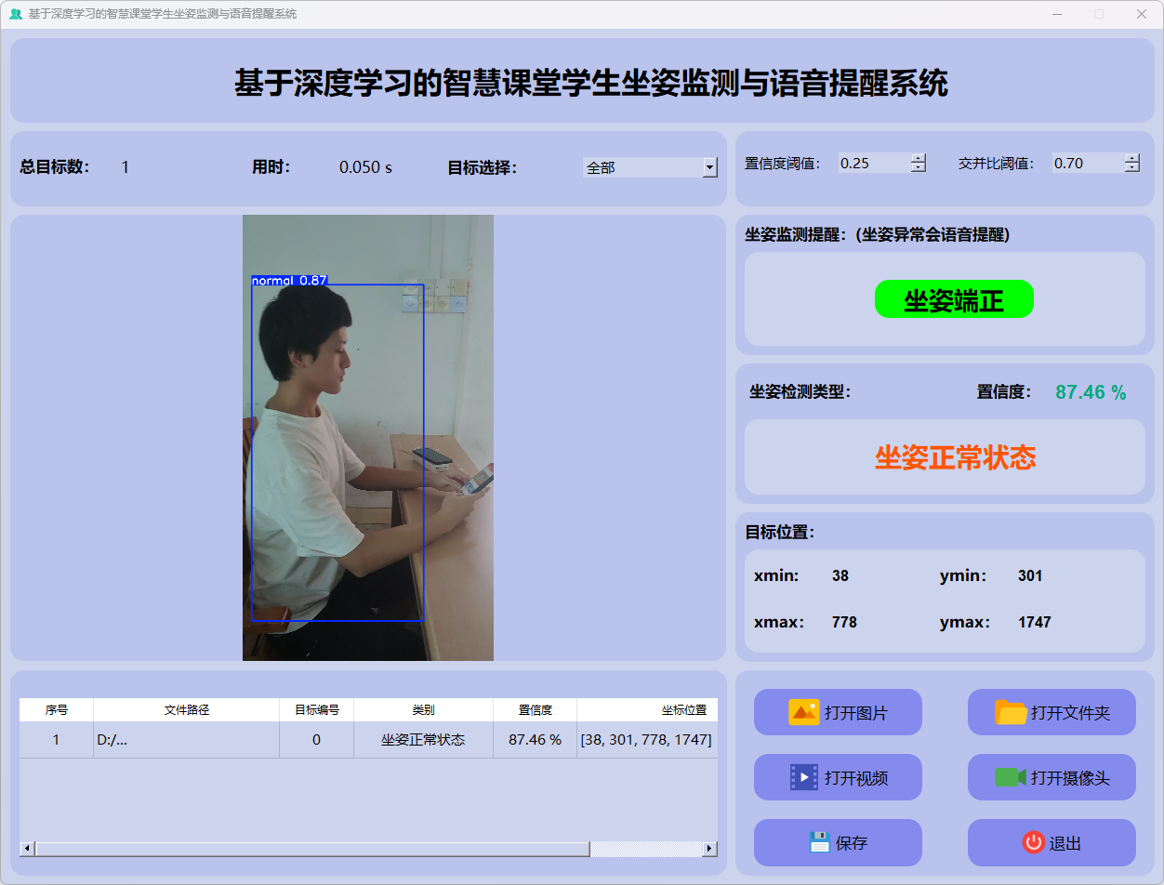Decrease the 交并比阈值 value with down arrow
The height and width of the screenshot is (885, 1164).
(x=1132, y=168)
